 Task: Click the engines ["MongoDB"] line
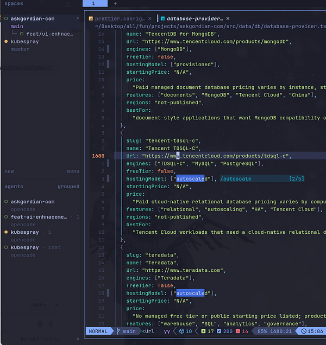(x=159, y=49)
